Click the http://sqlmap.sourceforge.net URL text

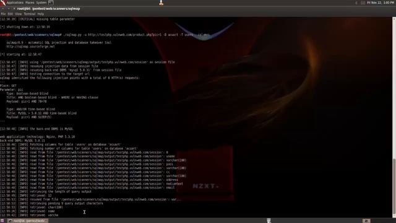[x=30, y=46]
